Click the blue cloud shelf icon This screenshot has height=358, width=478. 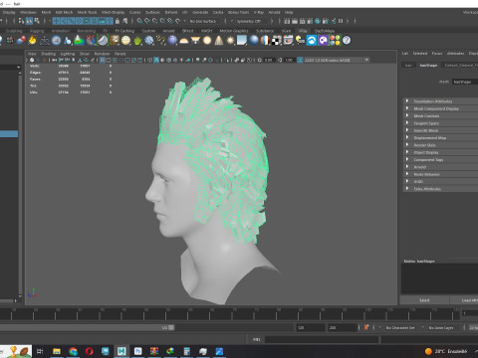pyautogui.click(x=312, y=40)
